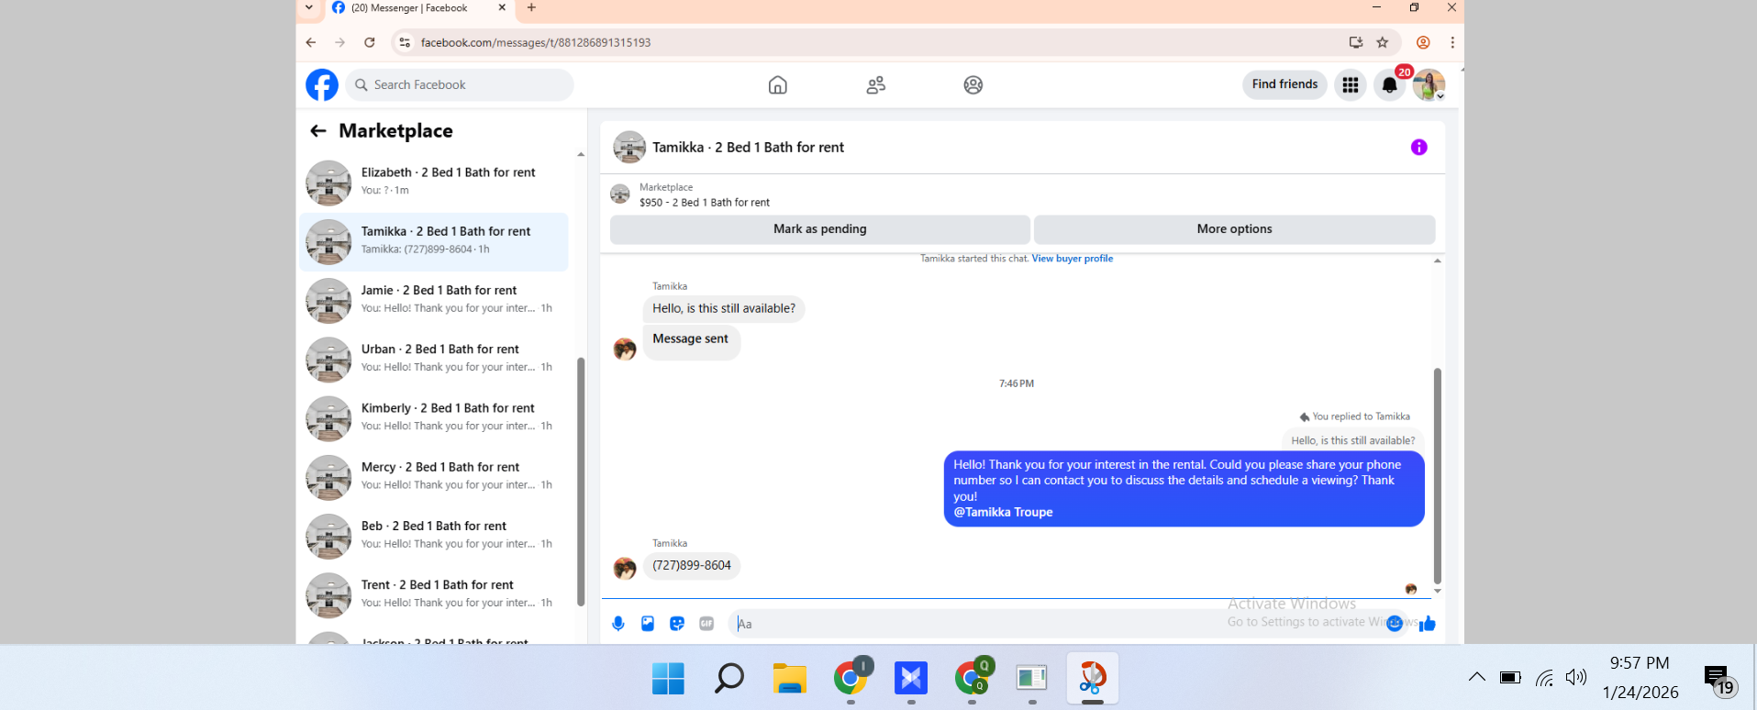Viewport: 1757px width, 710px height.
Task: Click the Find friends button
Action: [1284, 84]
